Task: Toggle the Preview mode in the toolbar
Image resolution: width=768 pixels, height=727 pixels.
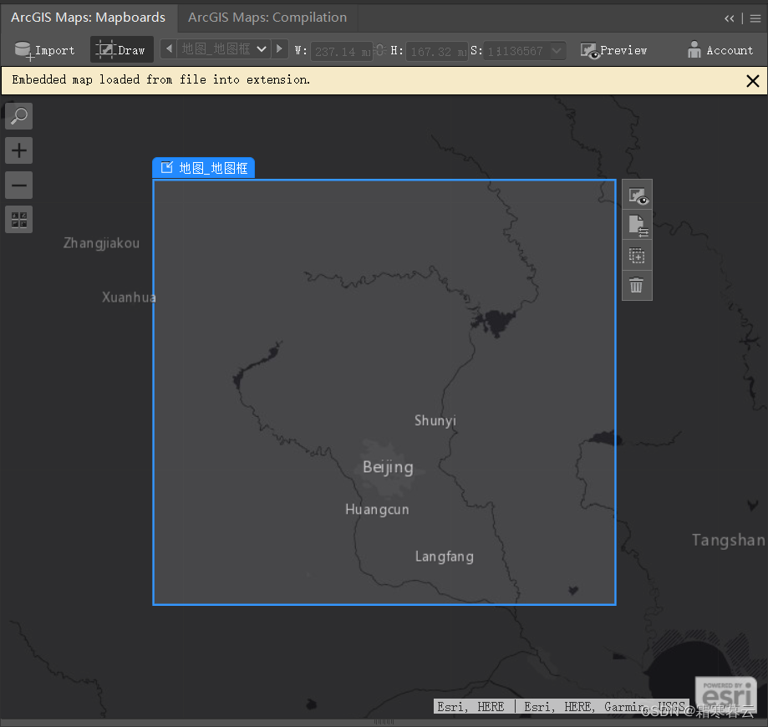Action: [x=613, y=50]
